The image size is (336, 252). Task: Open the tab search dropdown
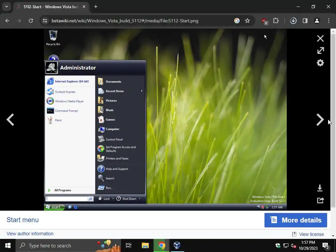(7, 7)
